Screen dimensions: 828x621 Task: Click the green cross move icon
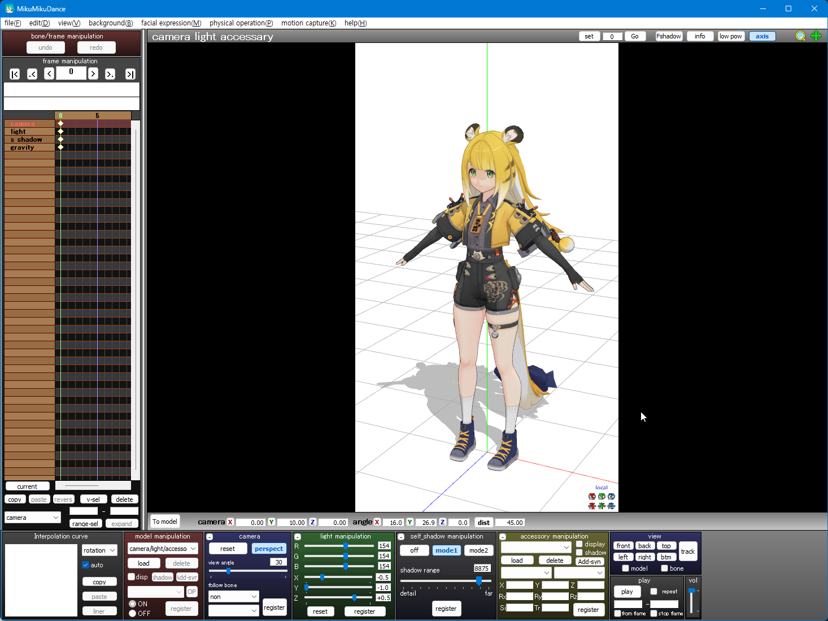816,36
